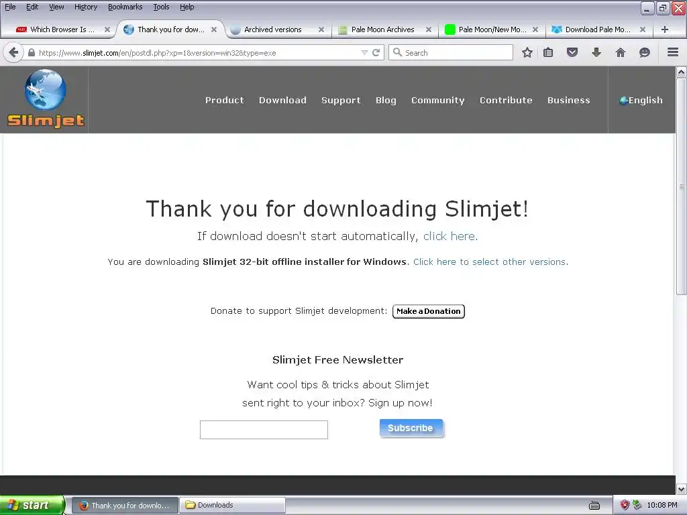Click the 'click here' download link
The image size is (687, 515).
coord(449,236)
